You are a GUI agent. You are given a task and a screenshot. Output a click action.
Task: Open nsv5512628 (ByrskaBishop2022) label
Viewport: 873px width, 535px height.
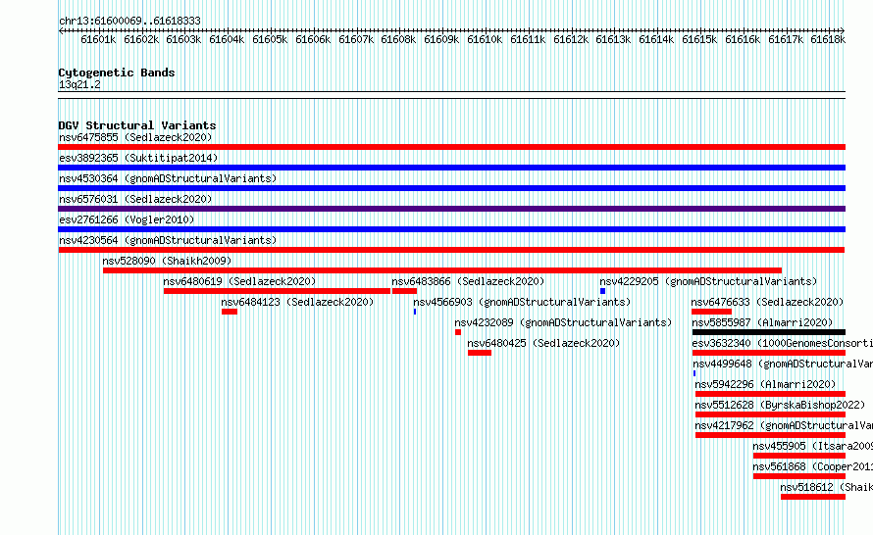pyautogui.click(x=780, y=405)
